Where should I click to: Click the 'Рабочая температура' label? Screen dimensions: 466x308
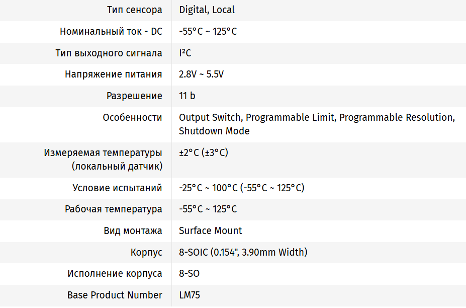(x=113, y=209)
